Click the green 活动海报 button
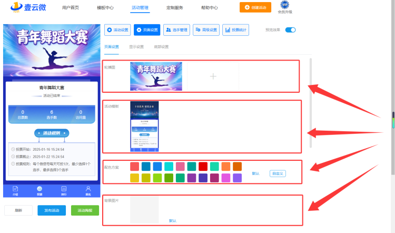Screen dimensions: 395x233 (85, 210)
